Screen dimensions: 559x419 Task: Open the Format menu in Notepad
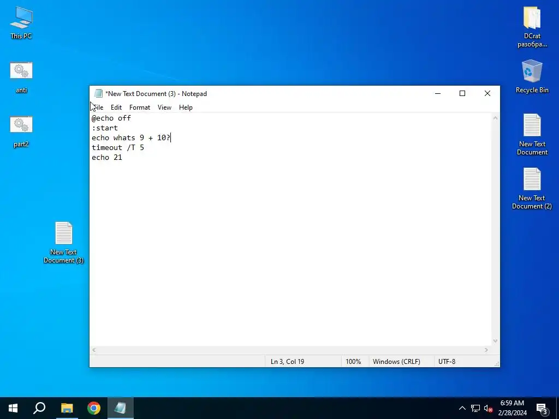(x=139, y=107)
